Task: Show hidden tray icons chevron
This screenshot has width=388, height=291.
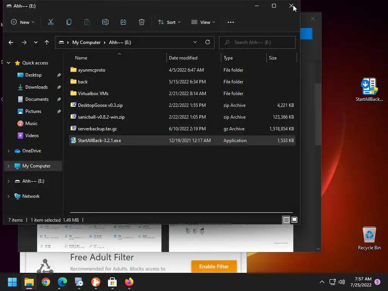Action: click(x=322, y=282)
